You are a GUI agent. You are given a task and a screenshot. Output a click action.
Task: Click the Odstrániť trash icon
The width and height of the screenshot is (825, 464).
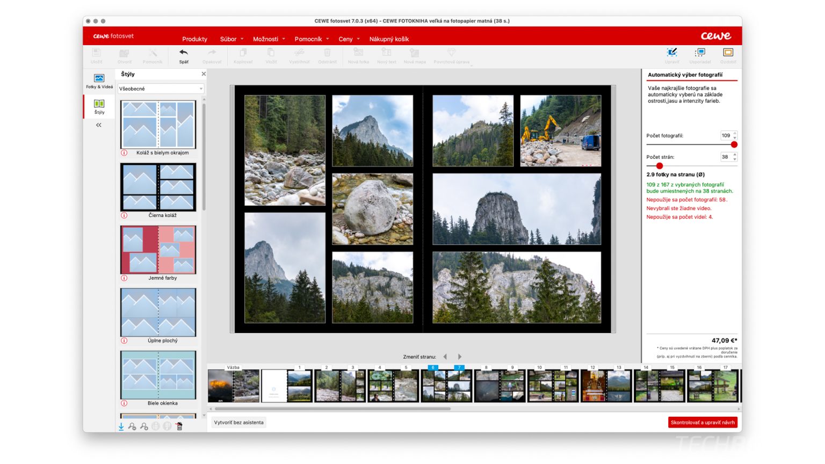click(327, 53)
